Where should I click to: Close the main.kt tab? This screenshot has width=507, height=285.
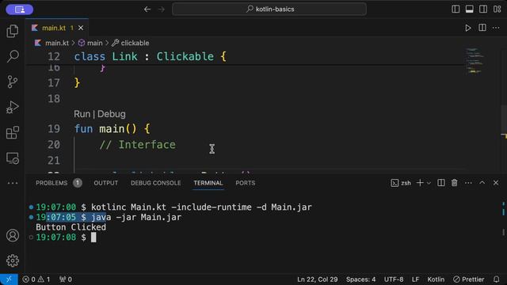click(x=81, y=28)
